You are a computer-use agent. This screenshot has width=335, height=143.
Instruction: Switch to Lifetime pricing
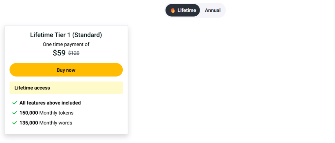[183, 10]
